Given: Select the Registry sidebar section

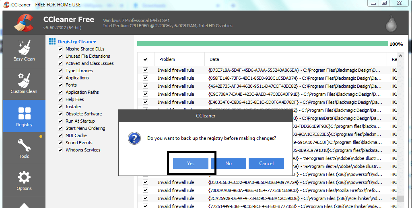Looking at the screenshot, I should (x=24, y=116).
